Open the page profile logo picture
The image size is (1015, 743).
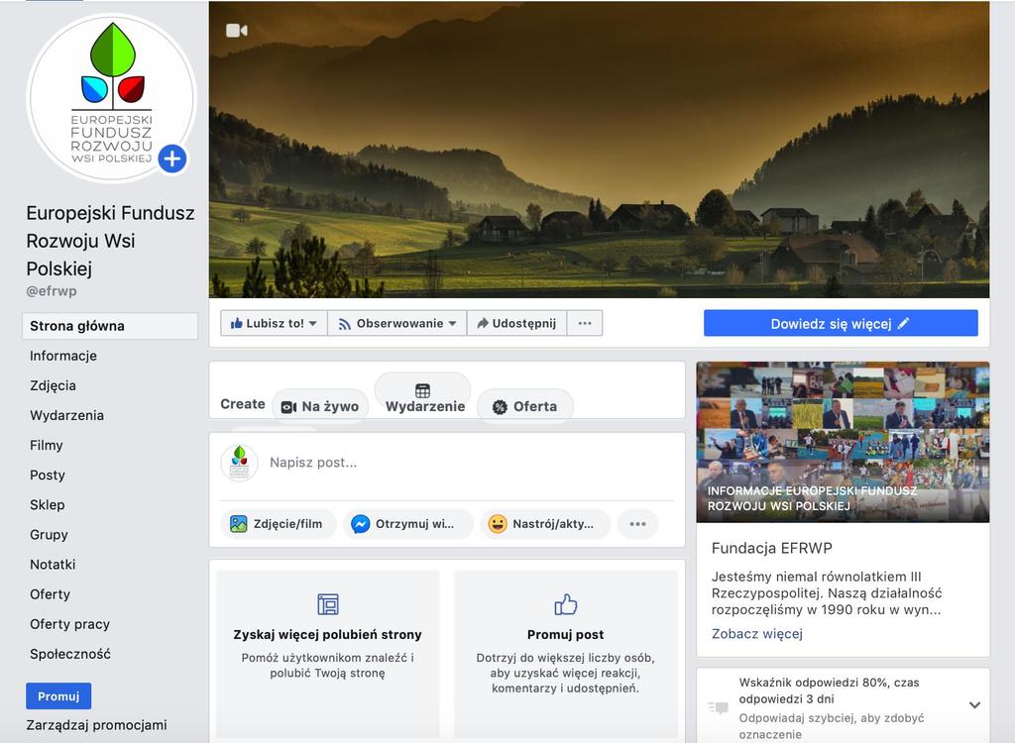point(111,98)
